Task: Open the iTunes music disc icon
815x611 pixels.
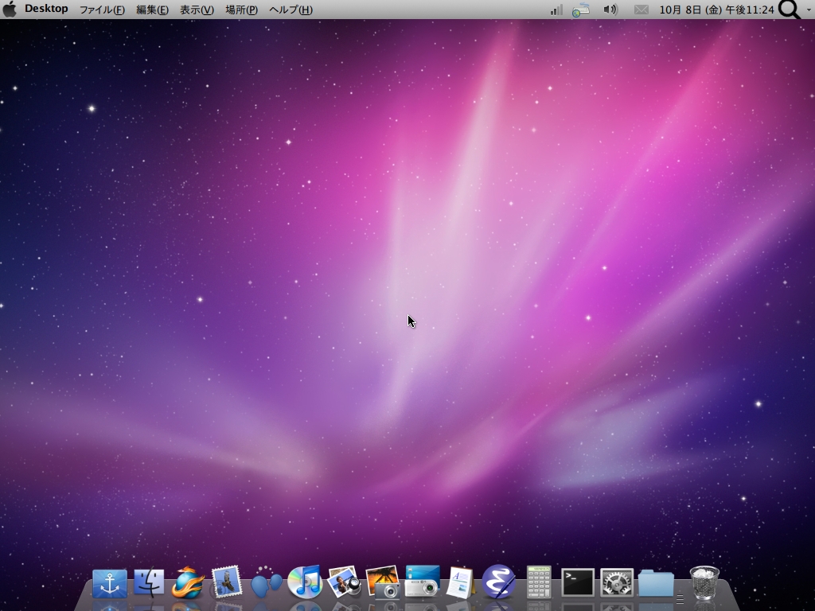Action: [x=305, y=582]
